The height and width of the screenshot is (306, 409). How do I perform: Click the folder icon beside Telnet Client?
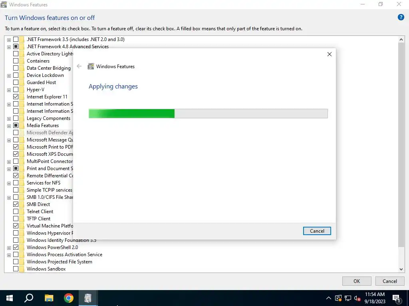pos(22,212)
